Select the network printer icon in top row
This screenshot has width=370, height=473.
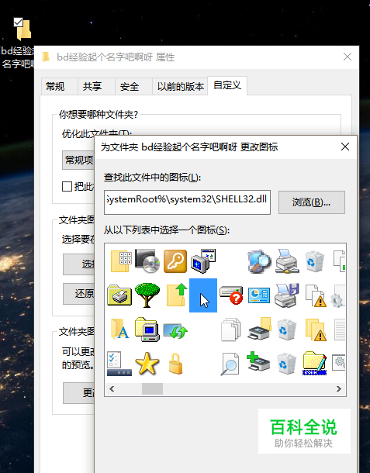(x=287, y=261)
